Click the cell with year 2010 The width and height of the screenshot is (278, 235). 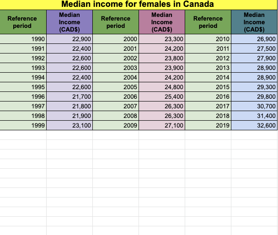(x=208, y=39)
